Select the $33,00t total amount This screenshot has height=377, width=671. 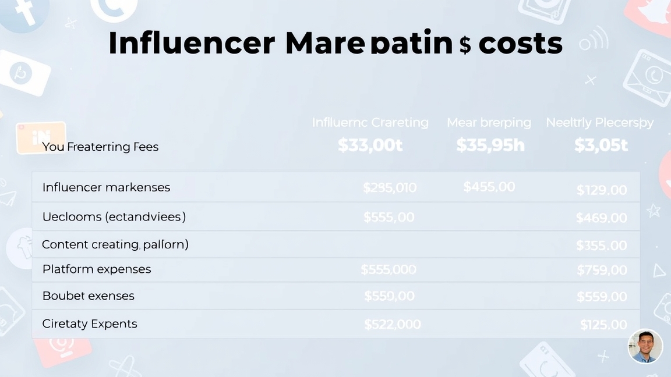370,145
